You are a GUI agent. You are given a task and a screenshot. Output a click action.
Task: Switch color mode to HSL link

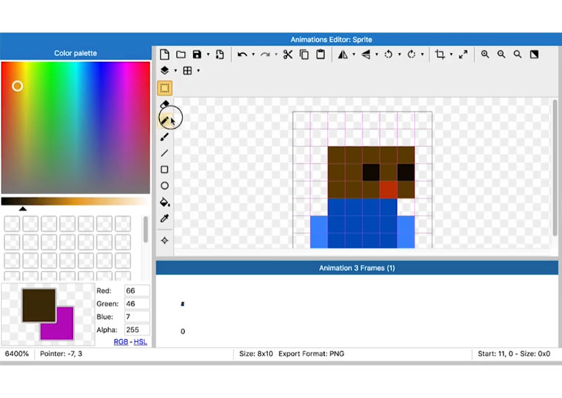click(140, 342)
